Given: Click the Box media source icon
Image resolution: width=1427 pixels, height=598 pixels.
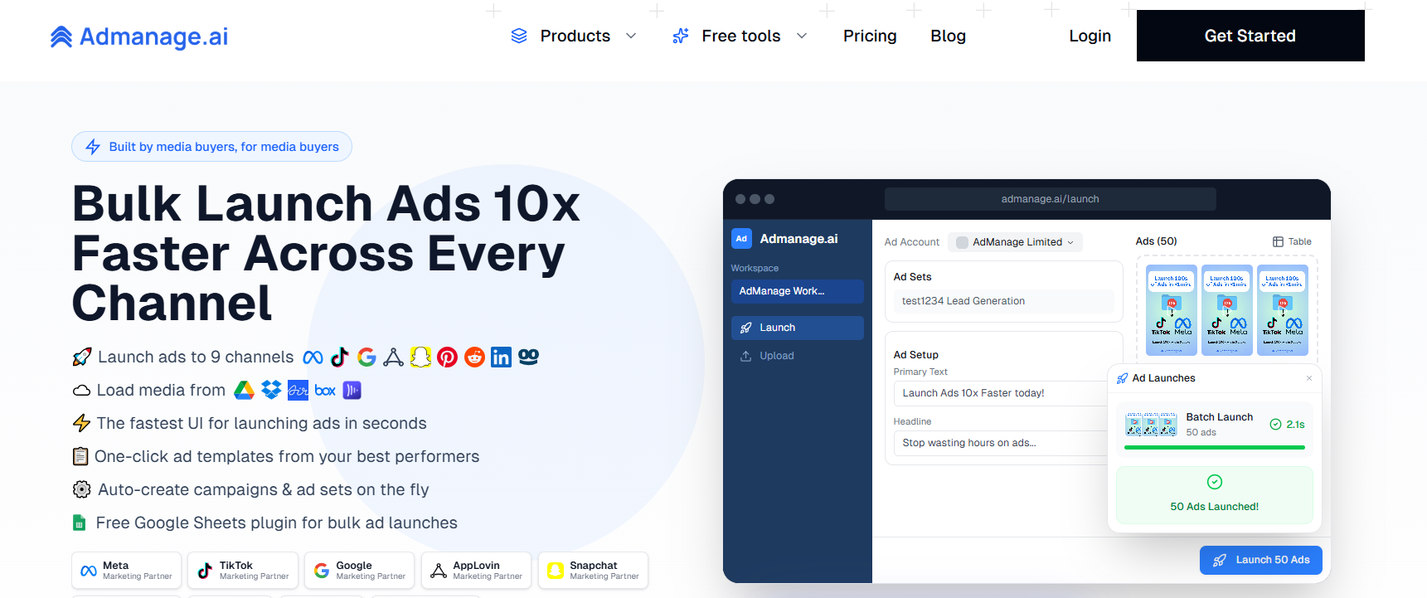Looking at the screenshot, I should coord(325,390).
